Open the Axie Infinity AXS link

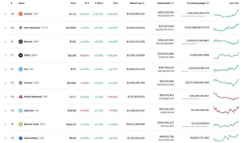click(34, 138)
